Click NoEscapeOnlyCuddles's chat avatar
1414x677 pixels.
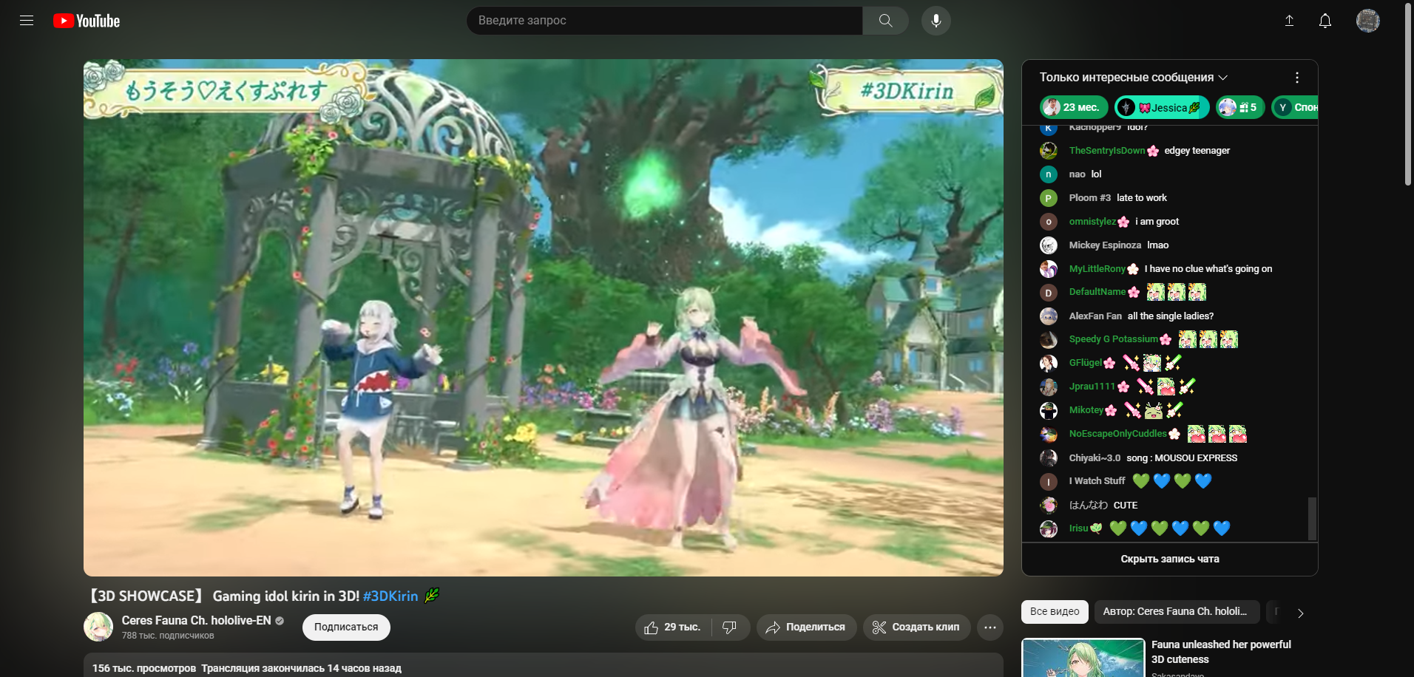coord(1049,435)
